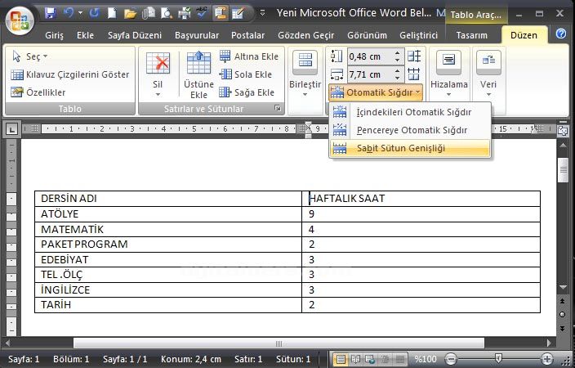Screen dimensions: 575x368
Task: Switch to Draft view
Action: (400, 359)
